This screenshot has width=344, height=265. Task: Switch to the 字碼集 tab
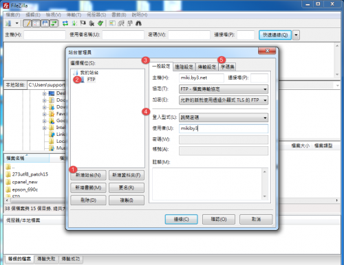click(228, 67)
